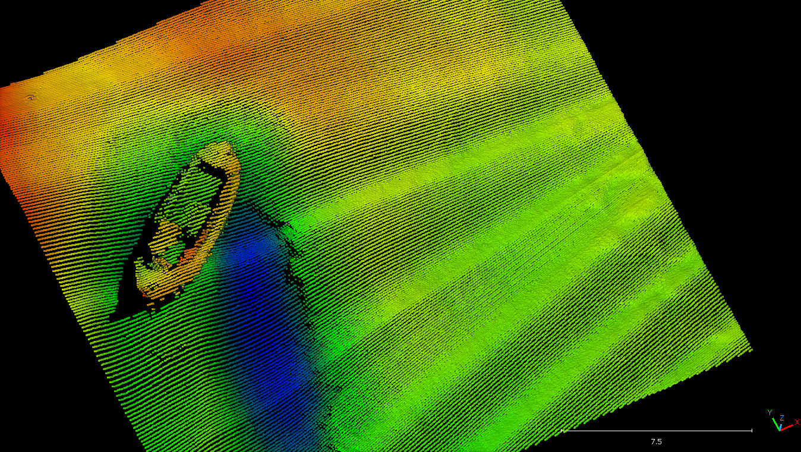Click the red X axis label
The image size is (801, 452).
(797, 422)
